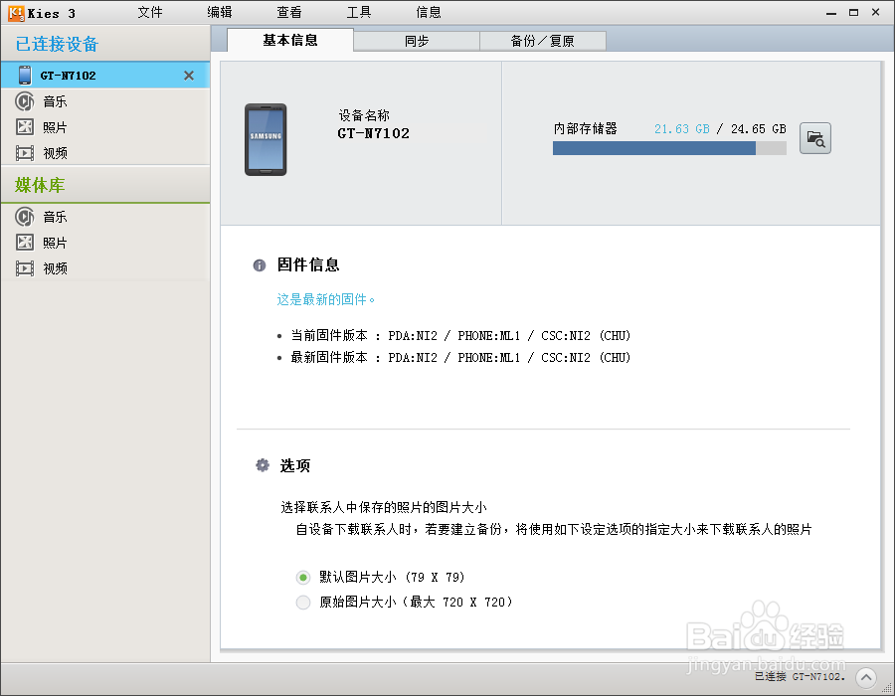Disconnect GT-N7102 with the X button
The width and height of the screenshot is (895, 696).
tap(189, 76)
